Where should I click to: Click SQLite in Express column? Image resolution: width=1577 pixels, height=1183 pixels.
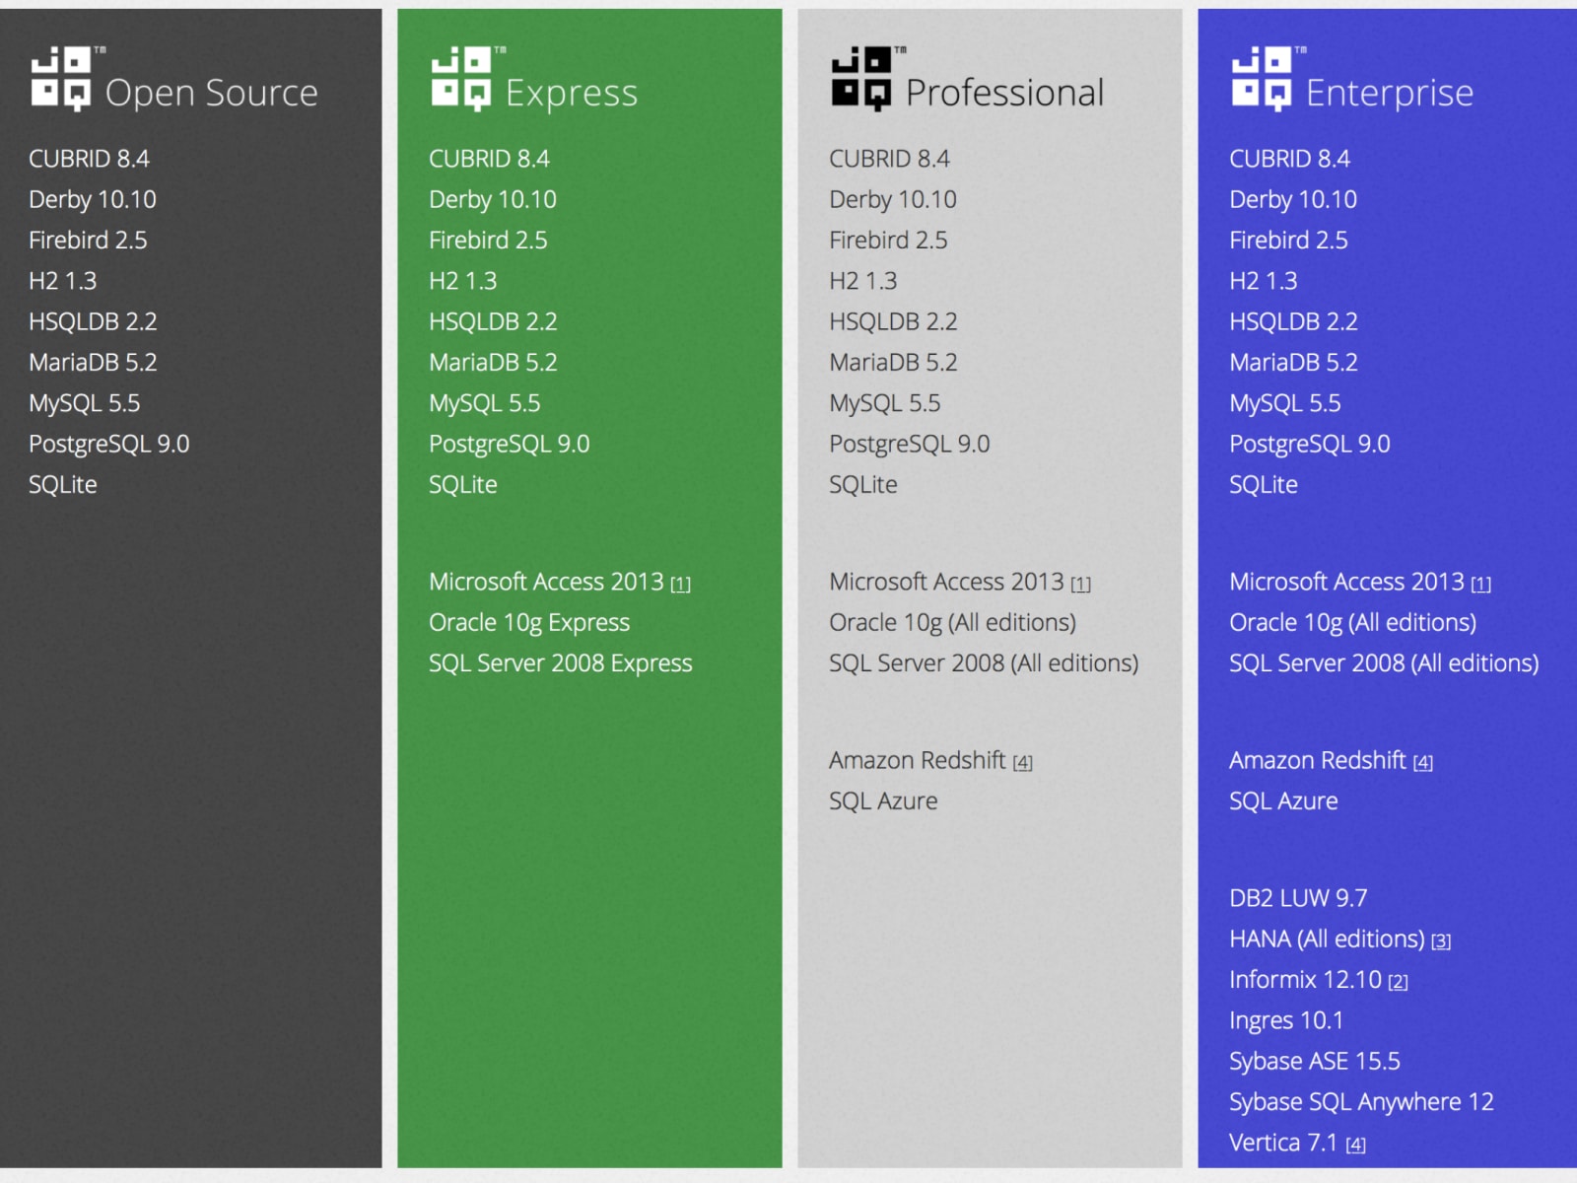point(463,485)
